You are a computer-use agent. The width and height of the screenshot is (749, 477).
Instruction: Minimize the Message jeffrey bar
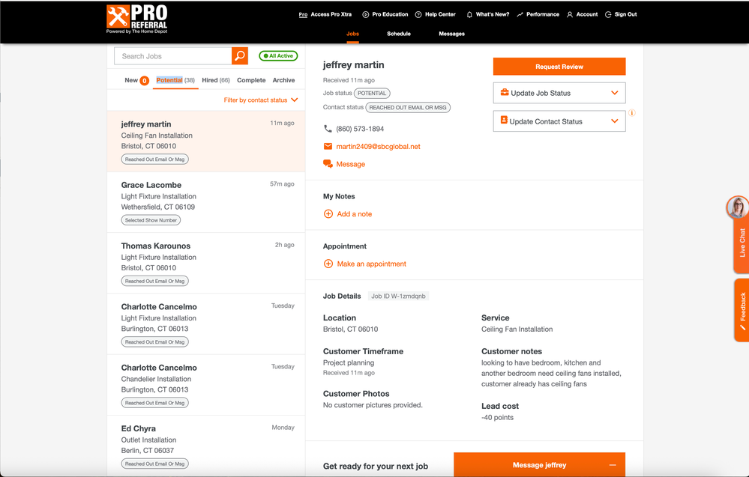[x=613, y=465]
